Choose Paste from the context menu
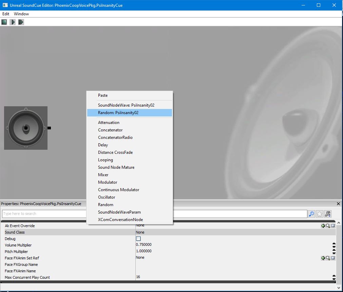The width and height of the screenshot is (343, 292). point(130,95)
